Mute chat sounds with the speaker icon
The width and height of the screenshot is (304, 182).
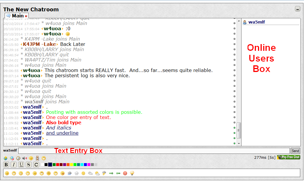pos(25,158)
